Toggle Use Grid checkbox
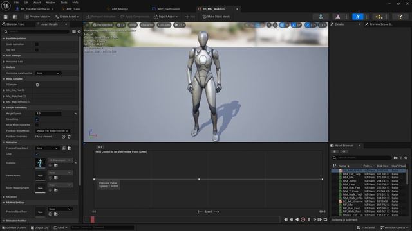Viewport: 412px width, 231px height. coord(37,50)
